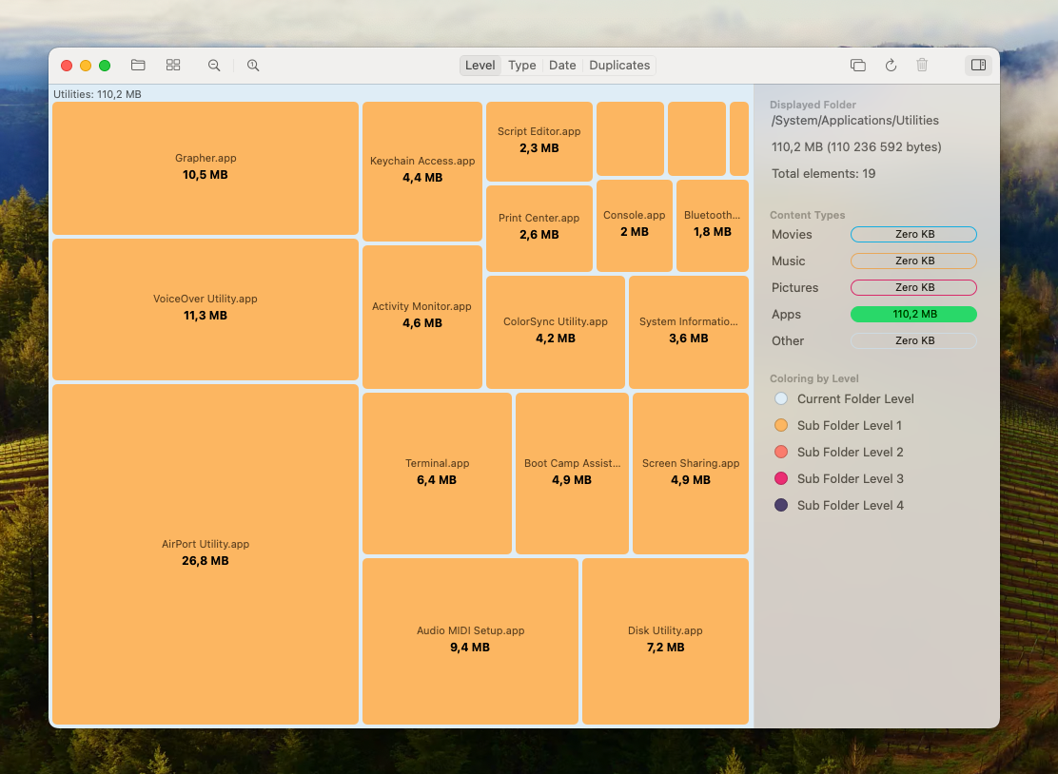Image resolution: width=1058 pixels, height=774 pixels.
Task: Switch to the Date tab
Action: coord(562,66)
